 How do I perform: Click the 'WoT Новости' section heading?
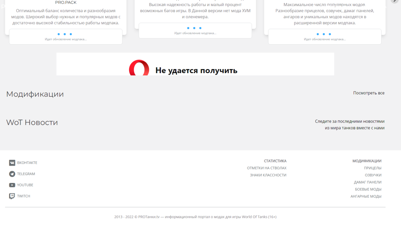click(32, 123)
